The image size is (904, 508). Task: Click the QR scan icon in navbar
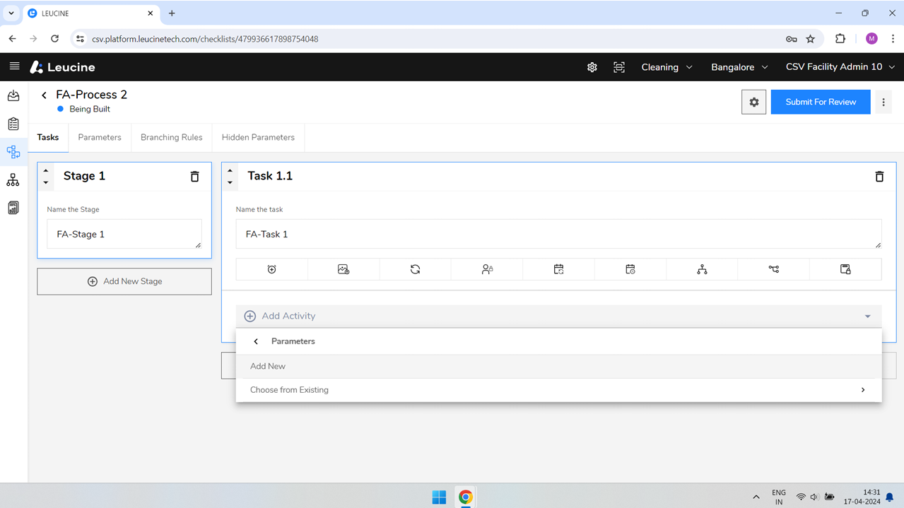pos(619,67)
